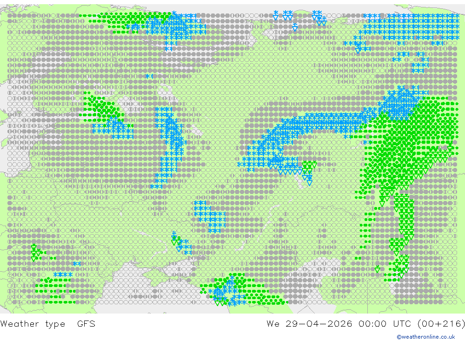Image resolution: width=465 pixels, height=341 pixels.
Task: Click the forecast date We 29-04-2026
Action: (309, 323)
